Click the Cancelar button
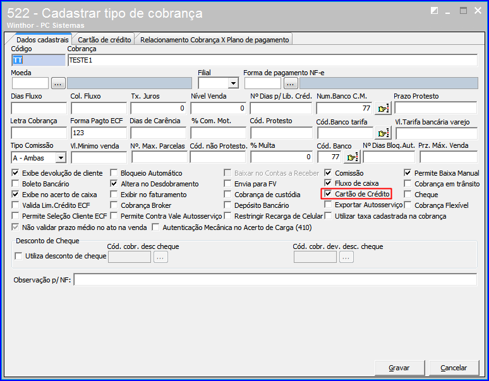489x381 pixels. coord(454,368)
